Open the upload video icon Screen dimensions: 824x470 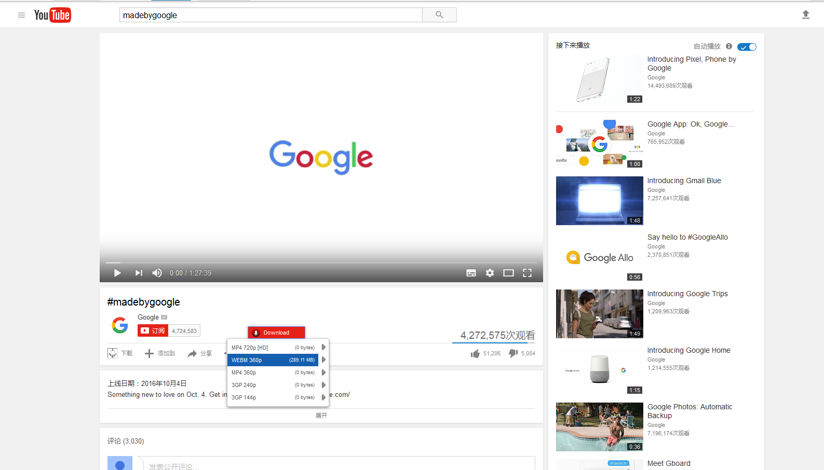tap(806, 15)
